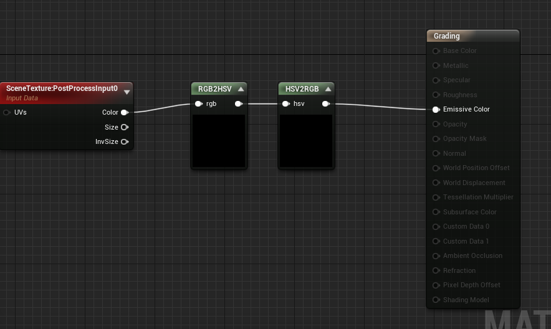
Task: Click the InvSize output pin on SceneTexture node
Action: click(125, 142)
